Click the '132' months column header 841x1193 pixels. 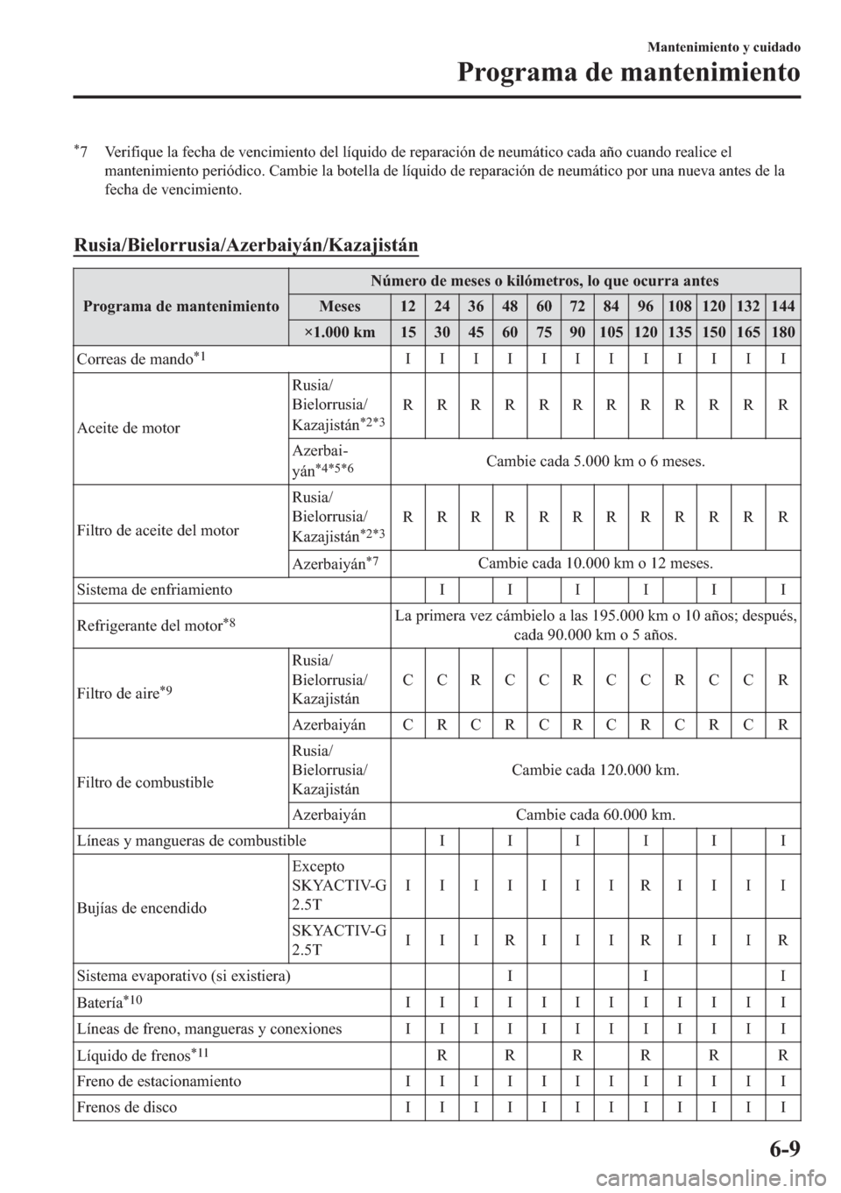point(748,307)
